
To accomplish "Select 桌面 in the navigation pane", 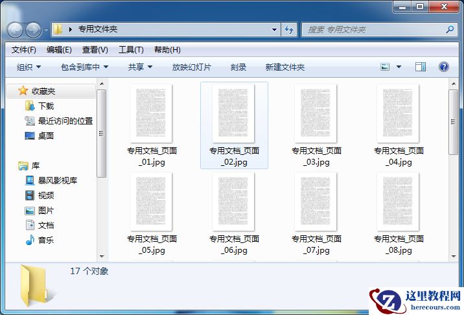I will [46, 136].
